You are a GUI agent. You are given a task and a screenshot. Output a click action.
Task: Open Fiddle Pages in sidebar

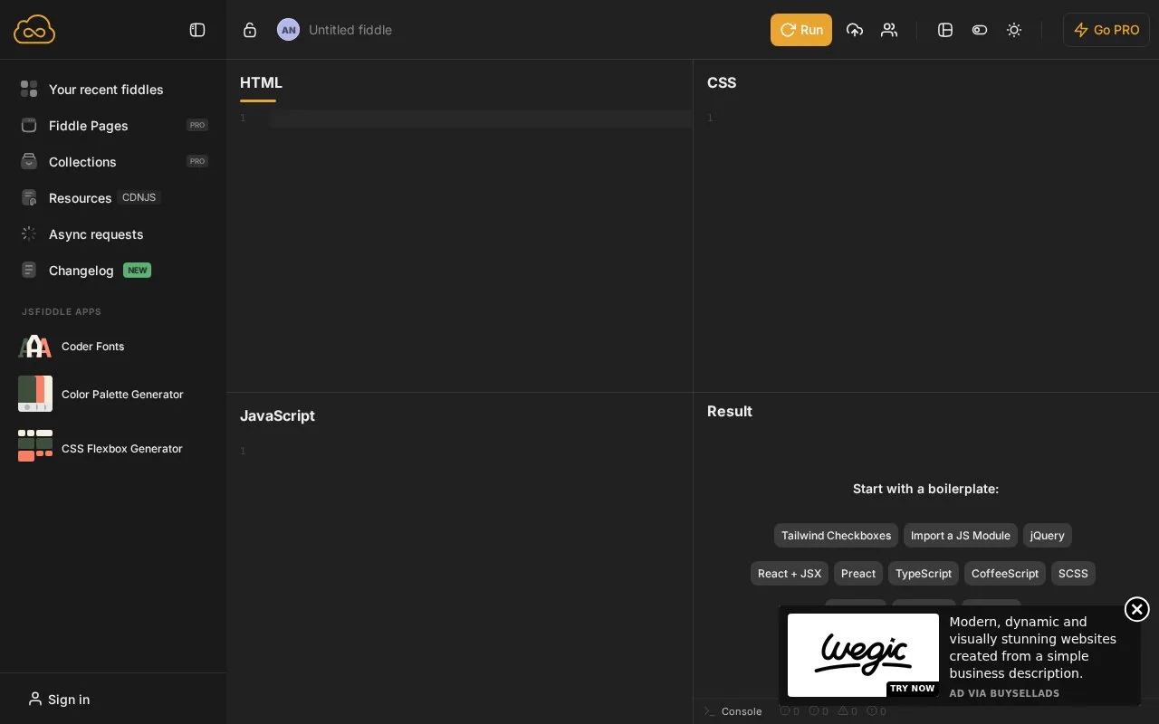pos(113,125)
